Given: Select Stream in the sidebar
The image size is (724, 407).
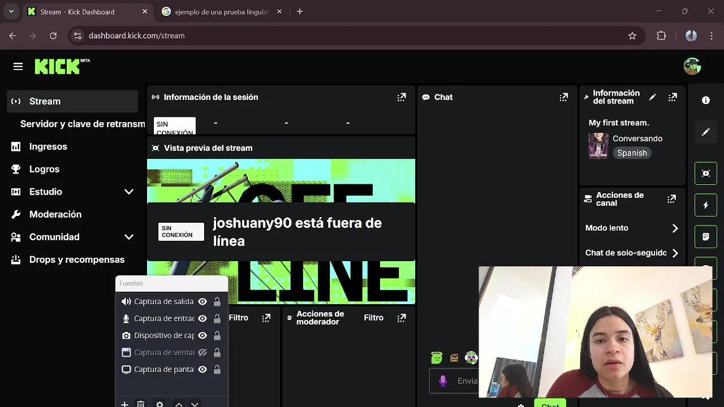Looking at the screenshot, I should click(72, 101).
